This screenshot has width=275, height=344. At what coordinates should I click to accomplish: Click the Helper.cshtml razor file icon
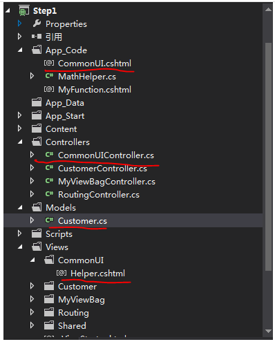[61, 273]
